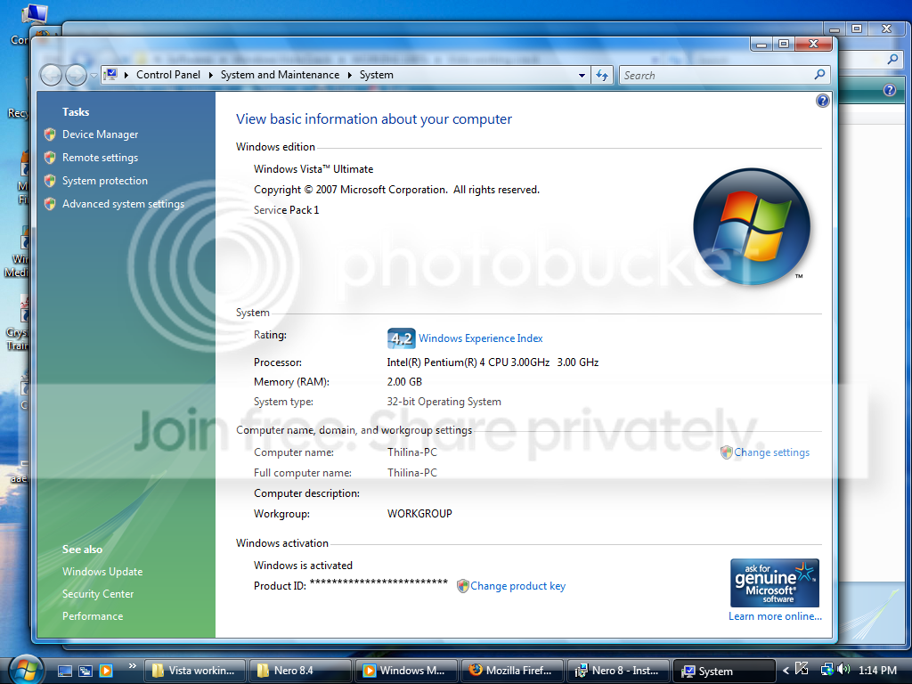The width and height of the screenshot is (912, 684).
Task: Click the shield icon beside Change settings
Action: [726, 452]
